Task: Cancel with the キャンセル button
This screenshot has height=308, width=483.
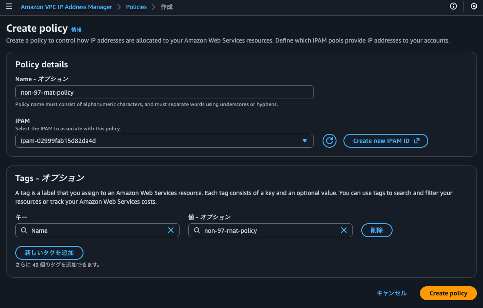Action: click(x=391, y=293)
